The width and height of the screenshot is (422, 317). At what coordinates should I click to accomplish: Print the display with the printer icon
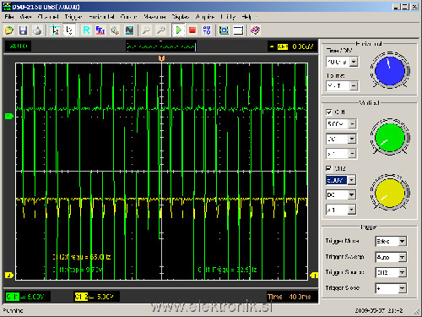click(37, 30)
